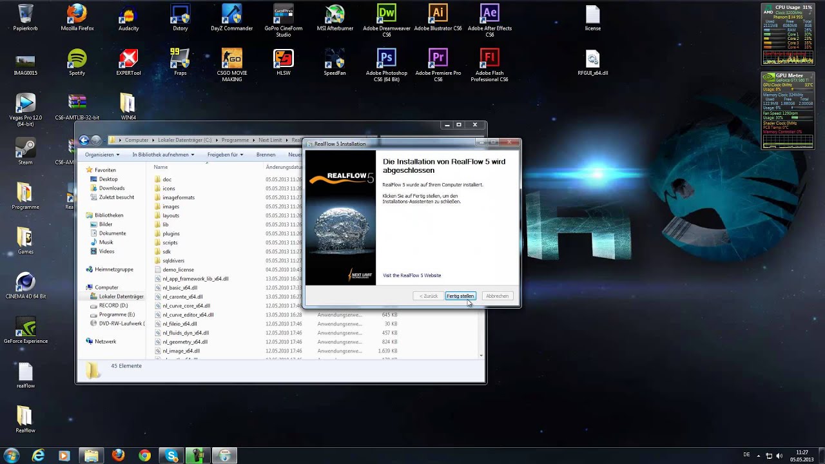
Task: Click the Fertig stellen button
Action: tap(460, 296)
